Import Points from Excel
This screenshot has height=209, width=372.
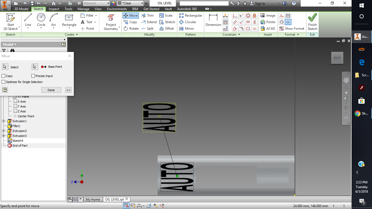tap(268, 22)
